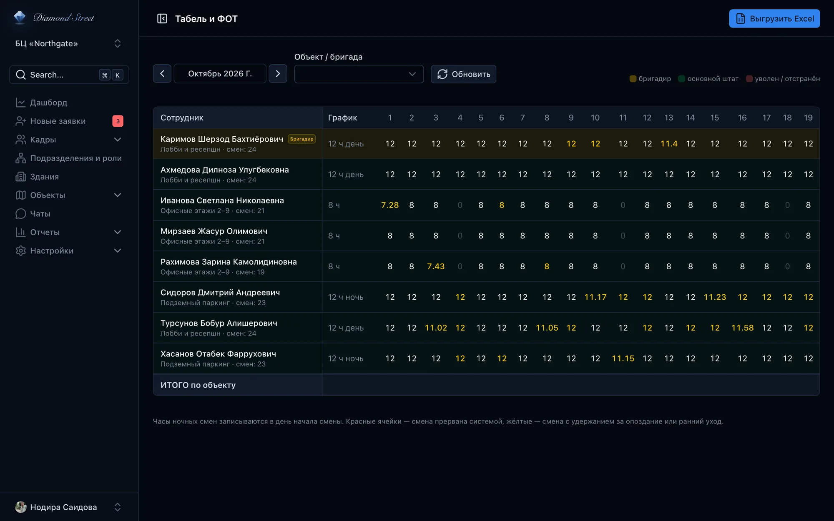Image resolution: width=834 pixels, height=521 pixels.
Task: Go to next month arrow
Action: [x=278, y=74]
